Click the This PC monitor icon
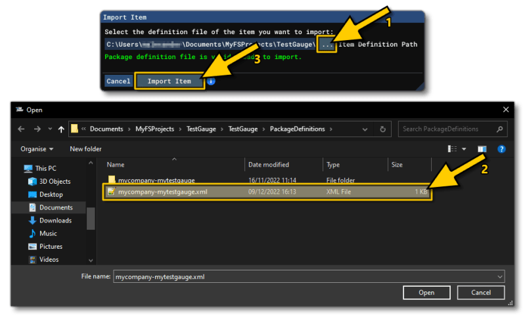This screenshot has width=525, height=317. [28, 169]
